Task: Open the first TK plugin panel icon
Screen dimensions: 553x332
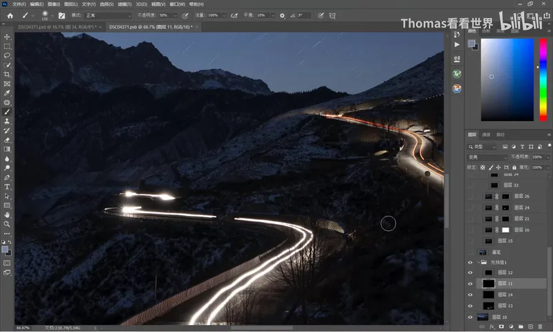Action: [457, 74]
